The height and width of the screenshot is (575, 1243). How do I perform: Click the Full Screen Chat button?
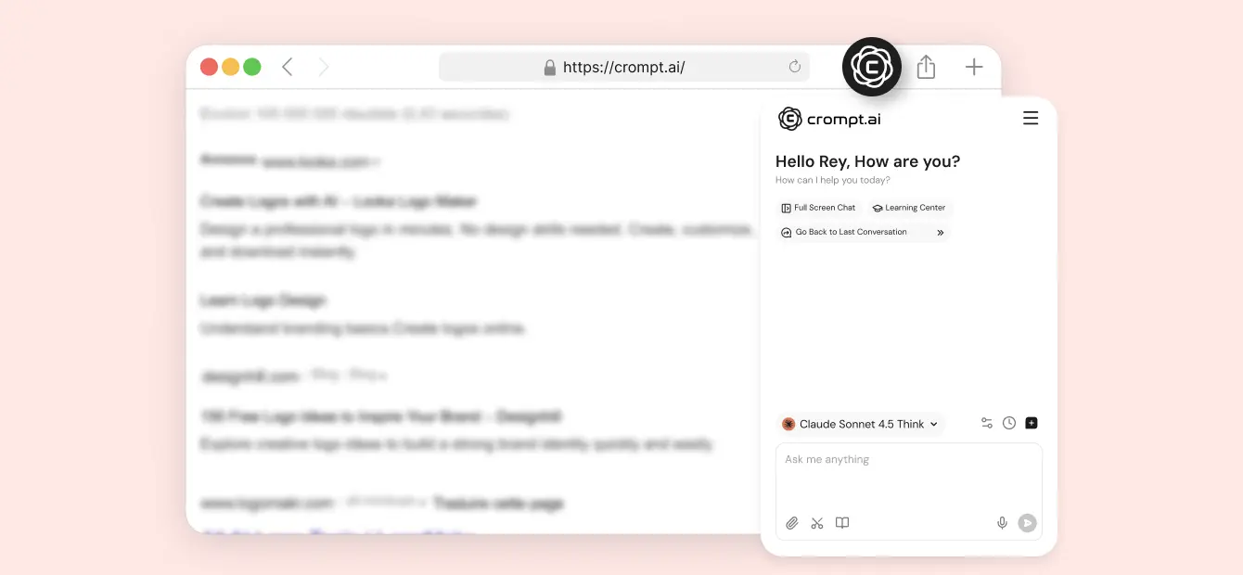[819, 208]
